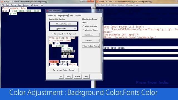Confirm preferences with Ok button
Screen dimensions: 178x100
(x=61, y=77)
